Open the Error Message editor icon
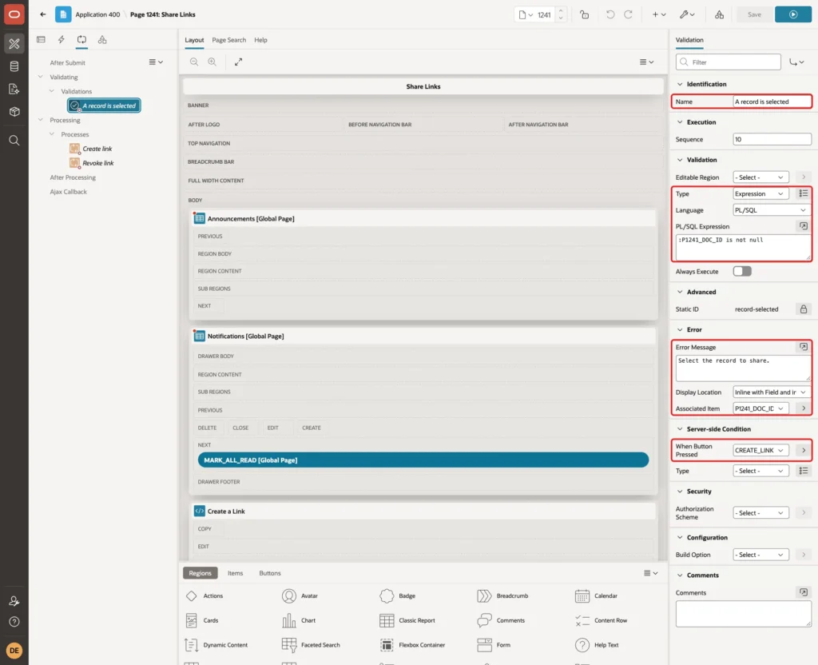 (x=804, y=347)
